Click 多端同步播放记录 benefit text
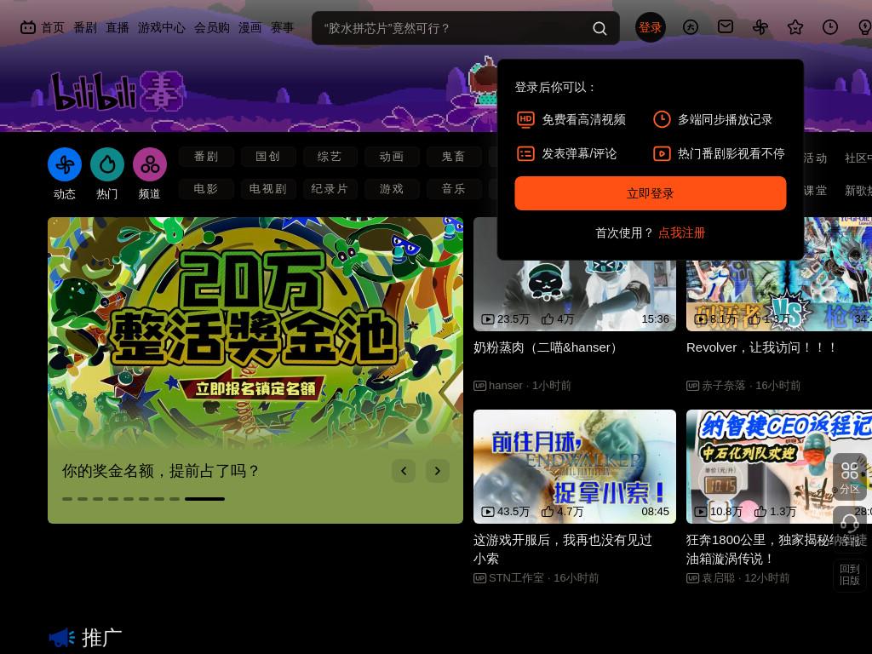The width and height of the screenshot is (872, 654). coord(725,119)
